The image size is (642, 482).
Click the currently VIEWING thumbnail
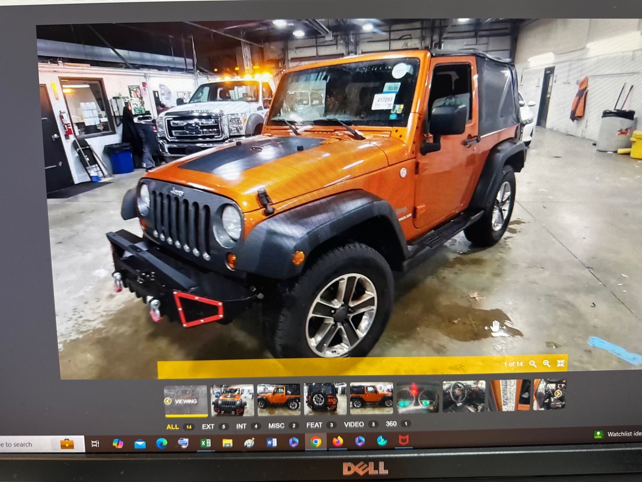pyautogui.click(x=186, y=401)
